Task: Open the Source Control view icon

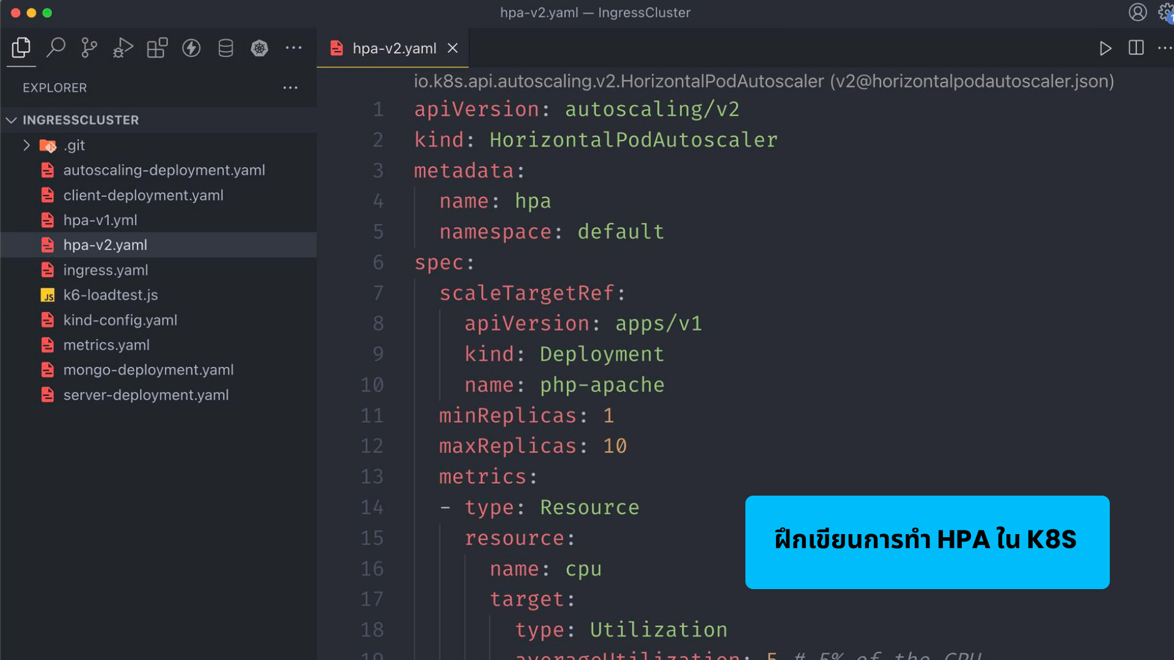Action: 89,48
